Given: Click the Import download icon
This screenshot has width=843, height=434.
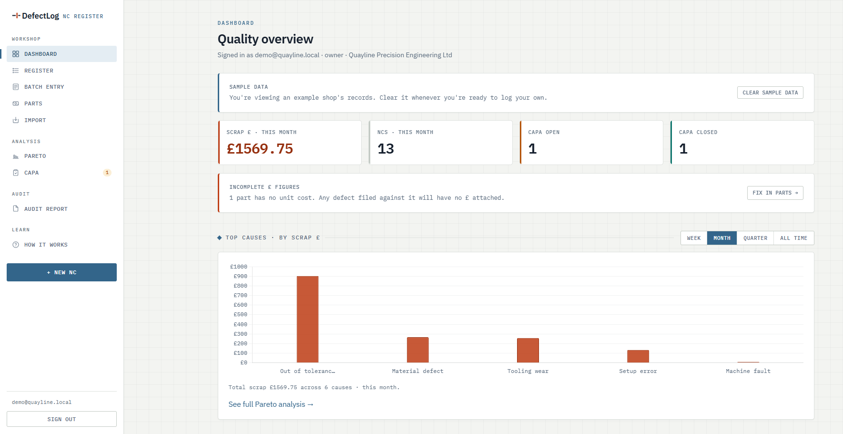Looking at the screenshot, I should pos(16,120).
